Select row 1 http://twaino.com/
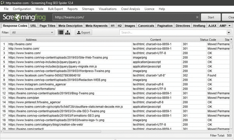This screenshot has height=140, width=234. [x=115, y=44]
